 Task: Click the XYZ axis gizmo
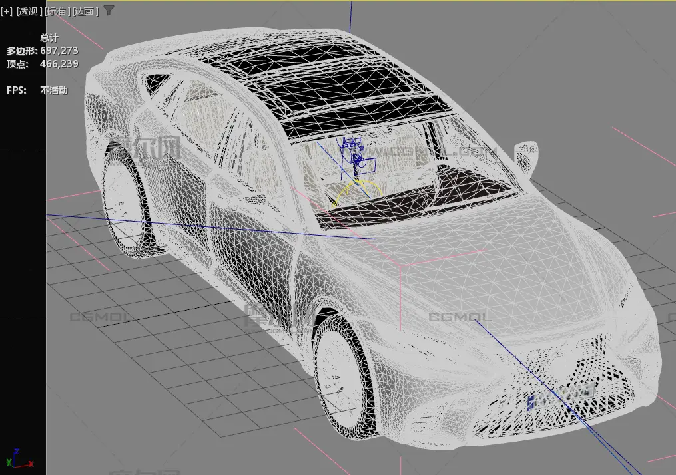click(17, 459)
